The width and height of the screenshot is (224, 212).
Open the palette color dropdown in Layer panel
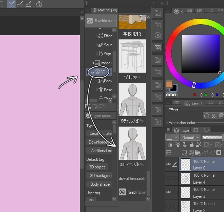172,137
